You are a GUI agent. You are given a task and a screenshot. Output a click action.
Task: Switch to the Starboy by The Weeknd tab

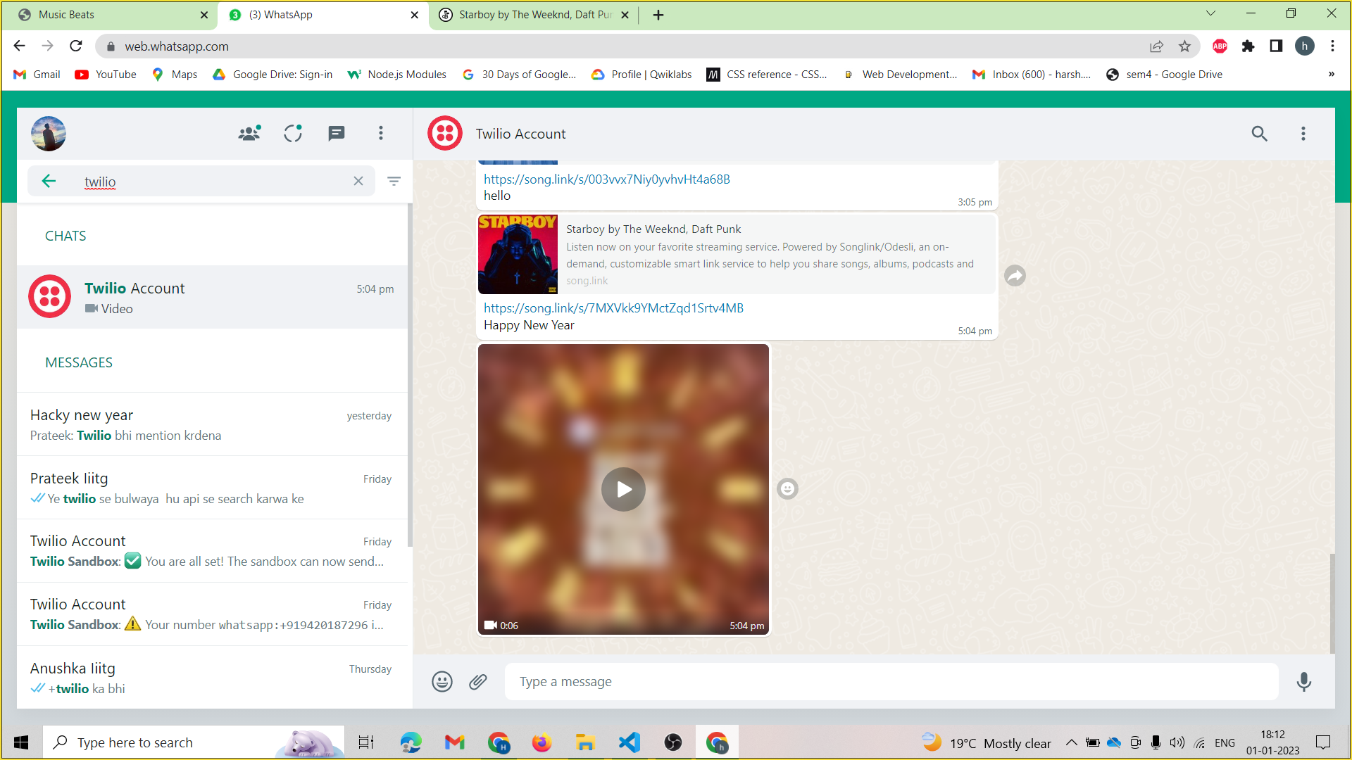pos(534,15)
